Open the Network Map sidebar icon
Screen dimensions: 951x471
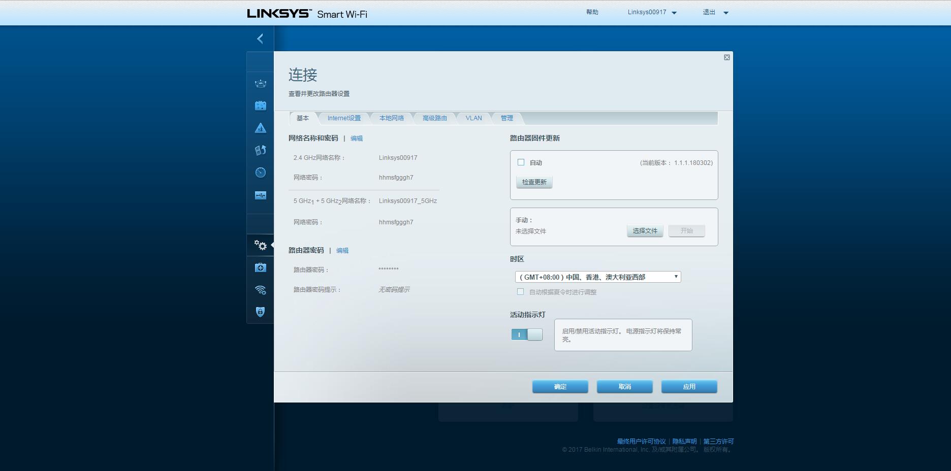[260, 84]
